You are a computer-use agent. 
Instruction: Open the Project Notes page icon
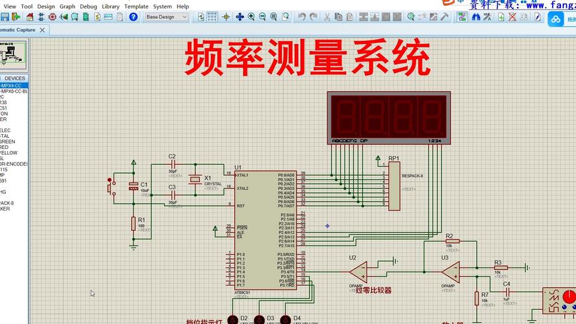120,17
